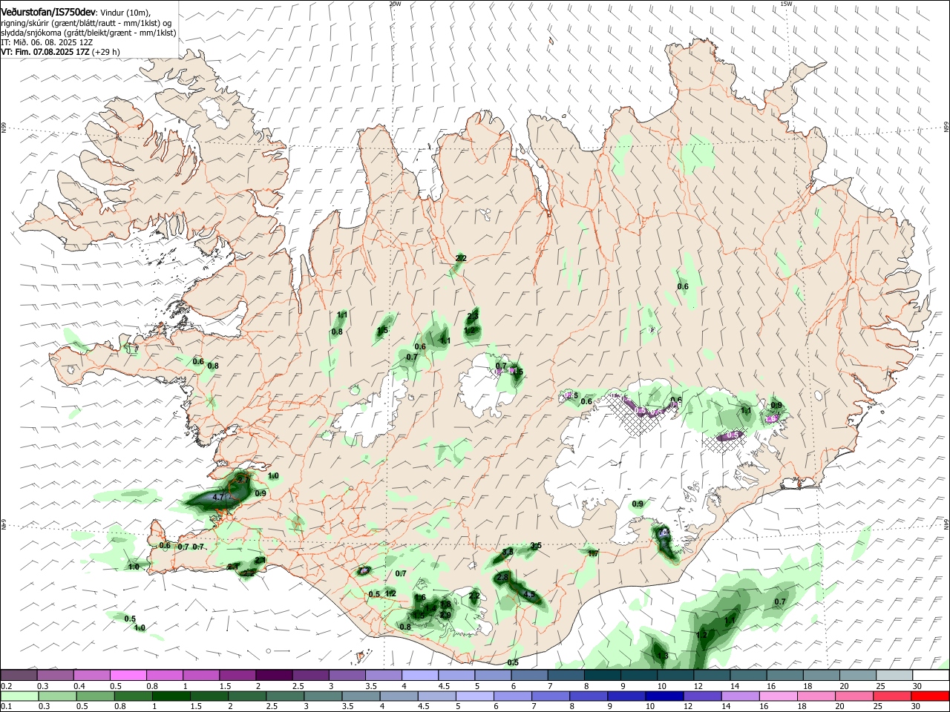Click the 2.9 precipitation value on the map
Image resolution: width=950 pixels, height=712 pixels.
click(x=445, y=615)
